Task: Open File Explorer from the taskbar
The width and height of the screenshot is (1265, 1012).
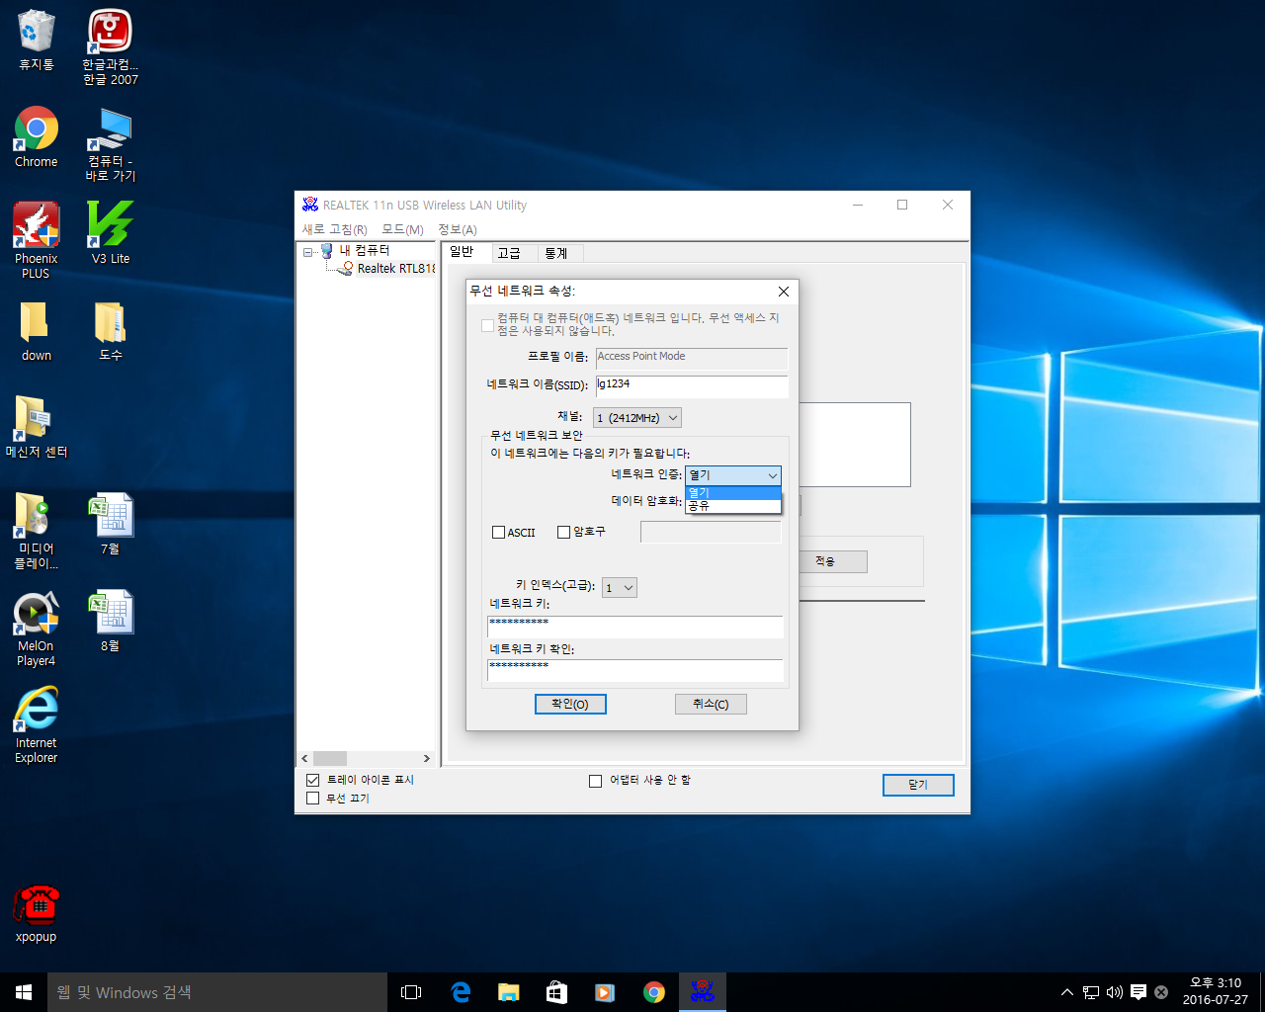Action: 509,991
